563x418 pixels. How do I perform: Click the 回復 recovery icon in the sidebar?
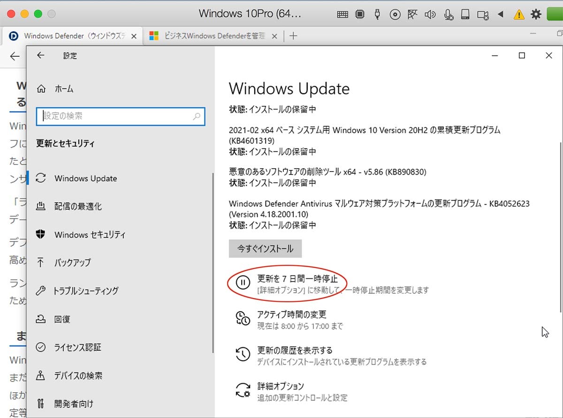pyautogui.click(x=41, y=319)
